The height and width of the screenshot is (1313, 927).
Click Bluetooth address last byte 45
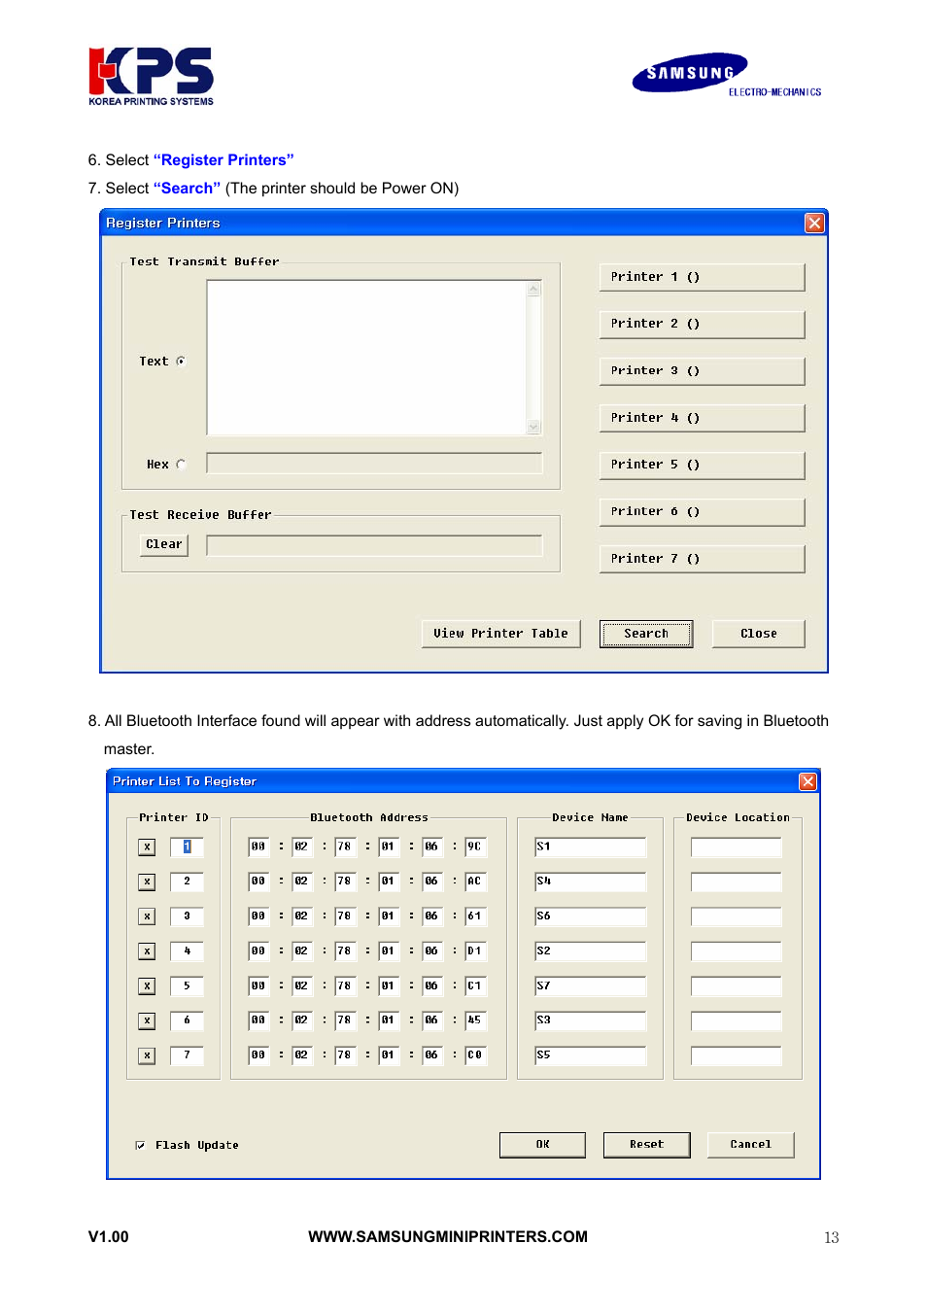click(x=475, y=1020)
